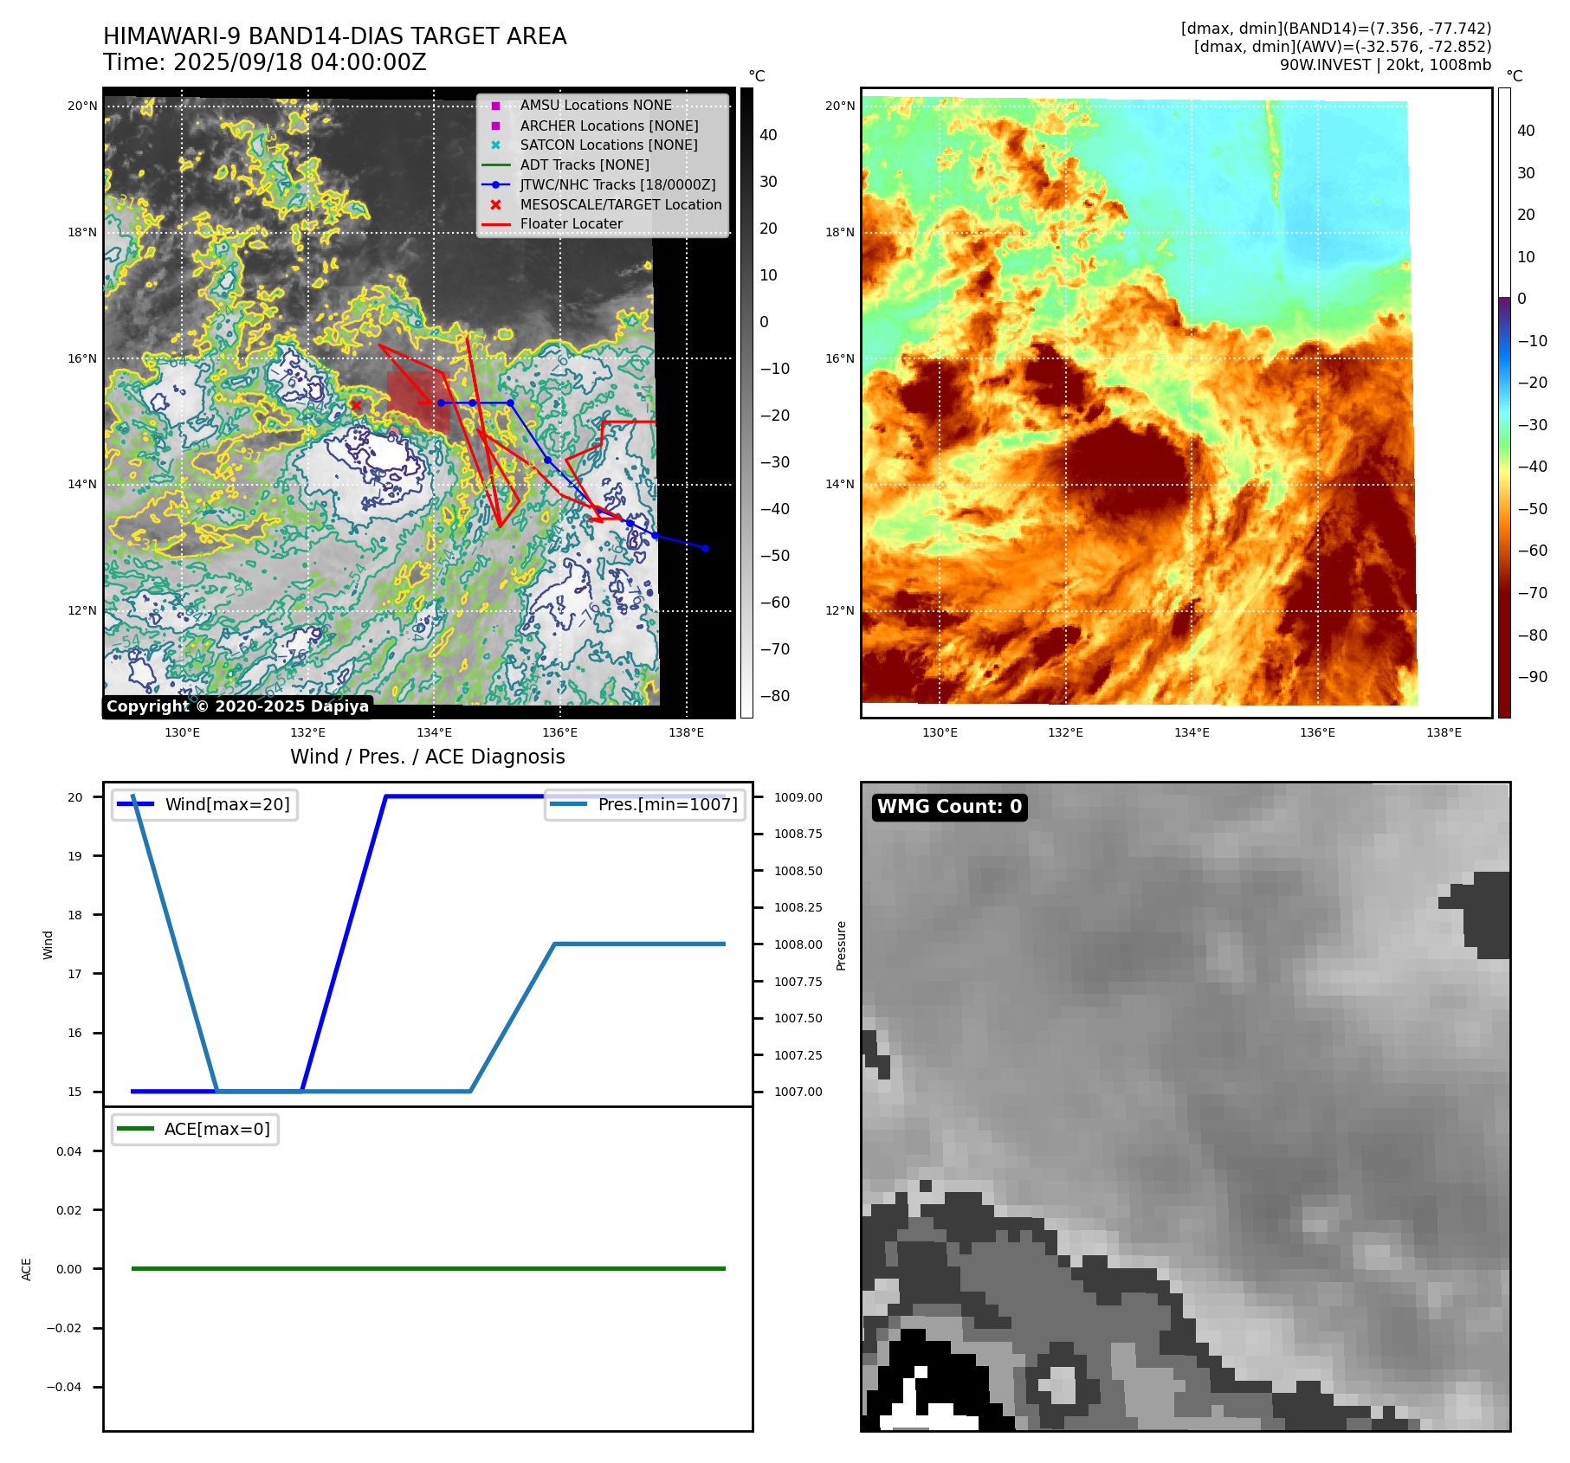Click the red line sample for Floater Locater

click(x=495, y=224)
